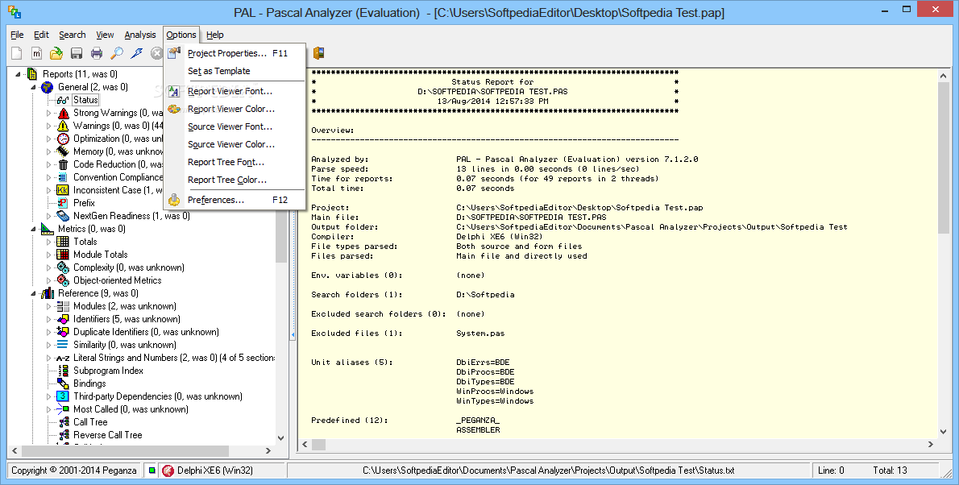Click the tree panel horizontal scrollbar right arrow

pos(268,450)
